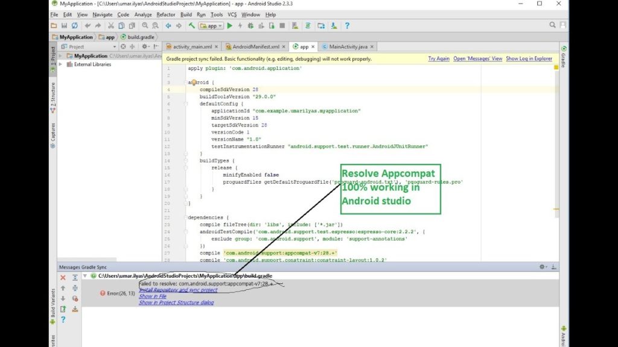618x347 pixels.
Task: Click Scroll from Source target icon
Action: tap(123, 46)
